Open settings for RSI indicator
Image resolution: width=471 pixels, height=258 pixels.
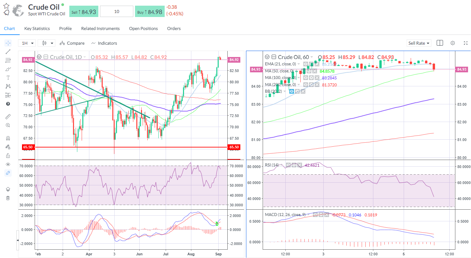[x=294, y=165]
